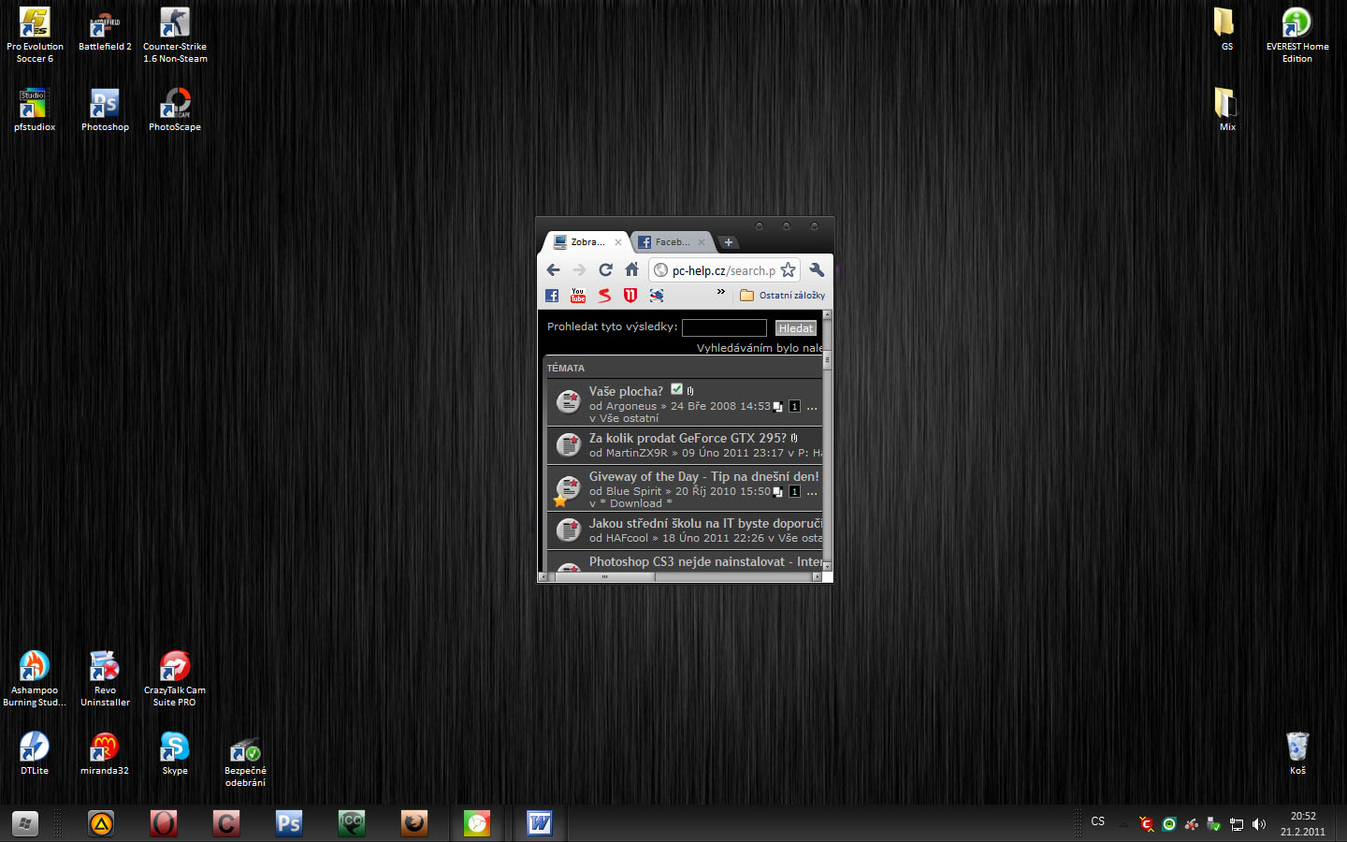Open the Ostatní záložky folder
The image size is (1347, 842).
[x=783, y=296]
